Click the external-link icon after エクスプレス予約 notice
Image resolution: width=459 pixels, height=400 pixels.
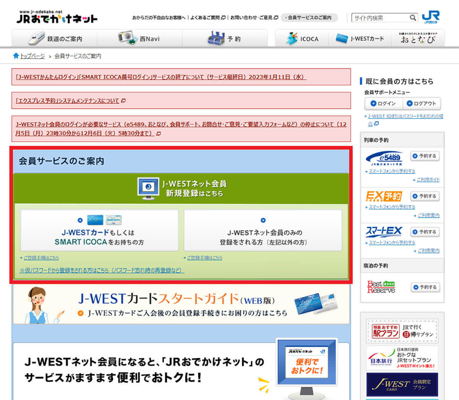point(123,101)
